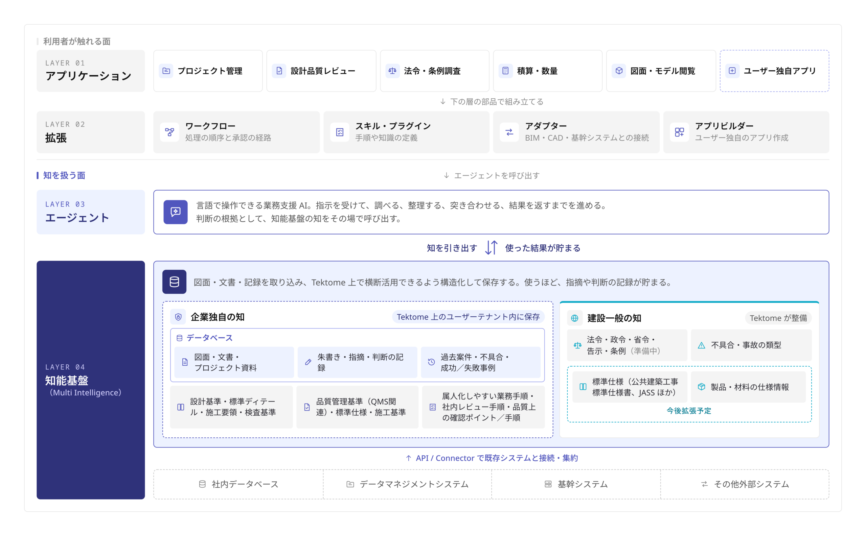866x536 pixels.
Task: Click the globe icon beside 建設一般の知
Action: [x=575, y=318]
